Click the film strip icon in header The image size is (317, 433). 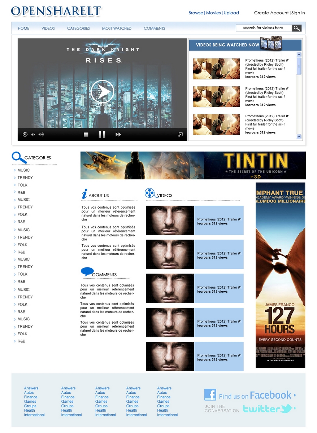pos(271,43)
